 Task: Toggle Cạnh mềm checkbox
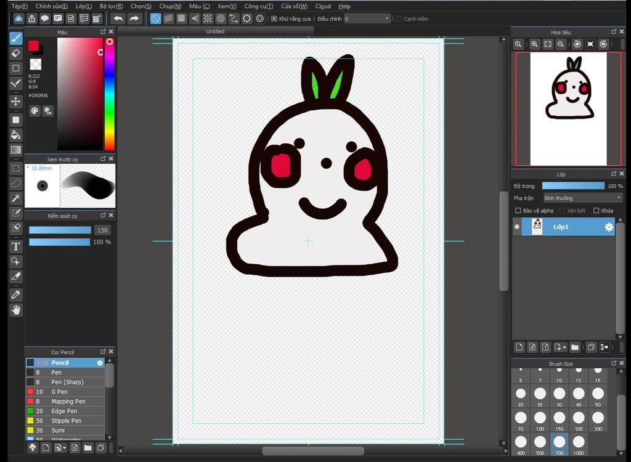[x=399, y=19]
